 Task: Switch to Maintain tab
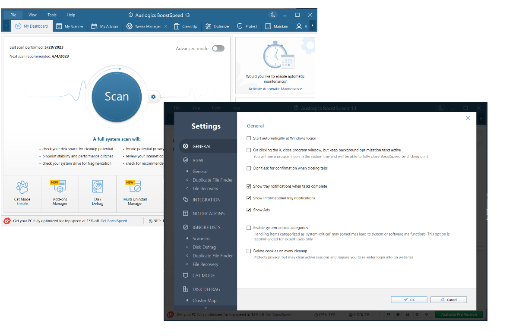(x=277, y=26)
